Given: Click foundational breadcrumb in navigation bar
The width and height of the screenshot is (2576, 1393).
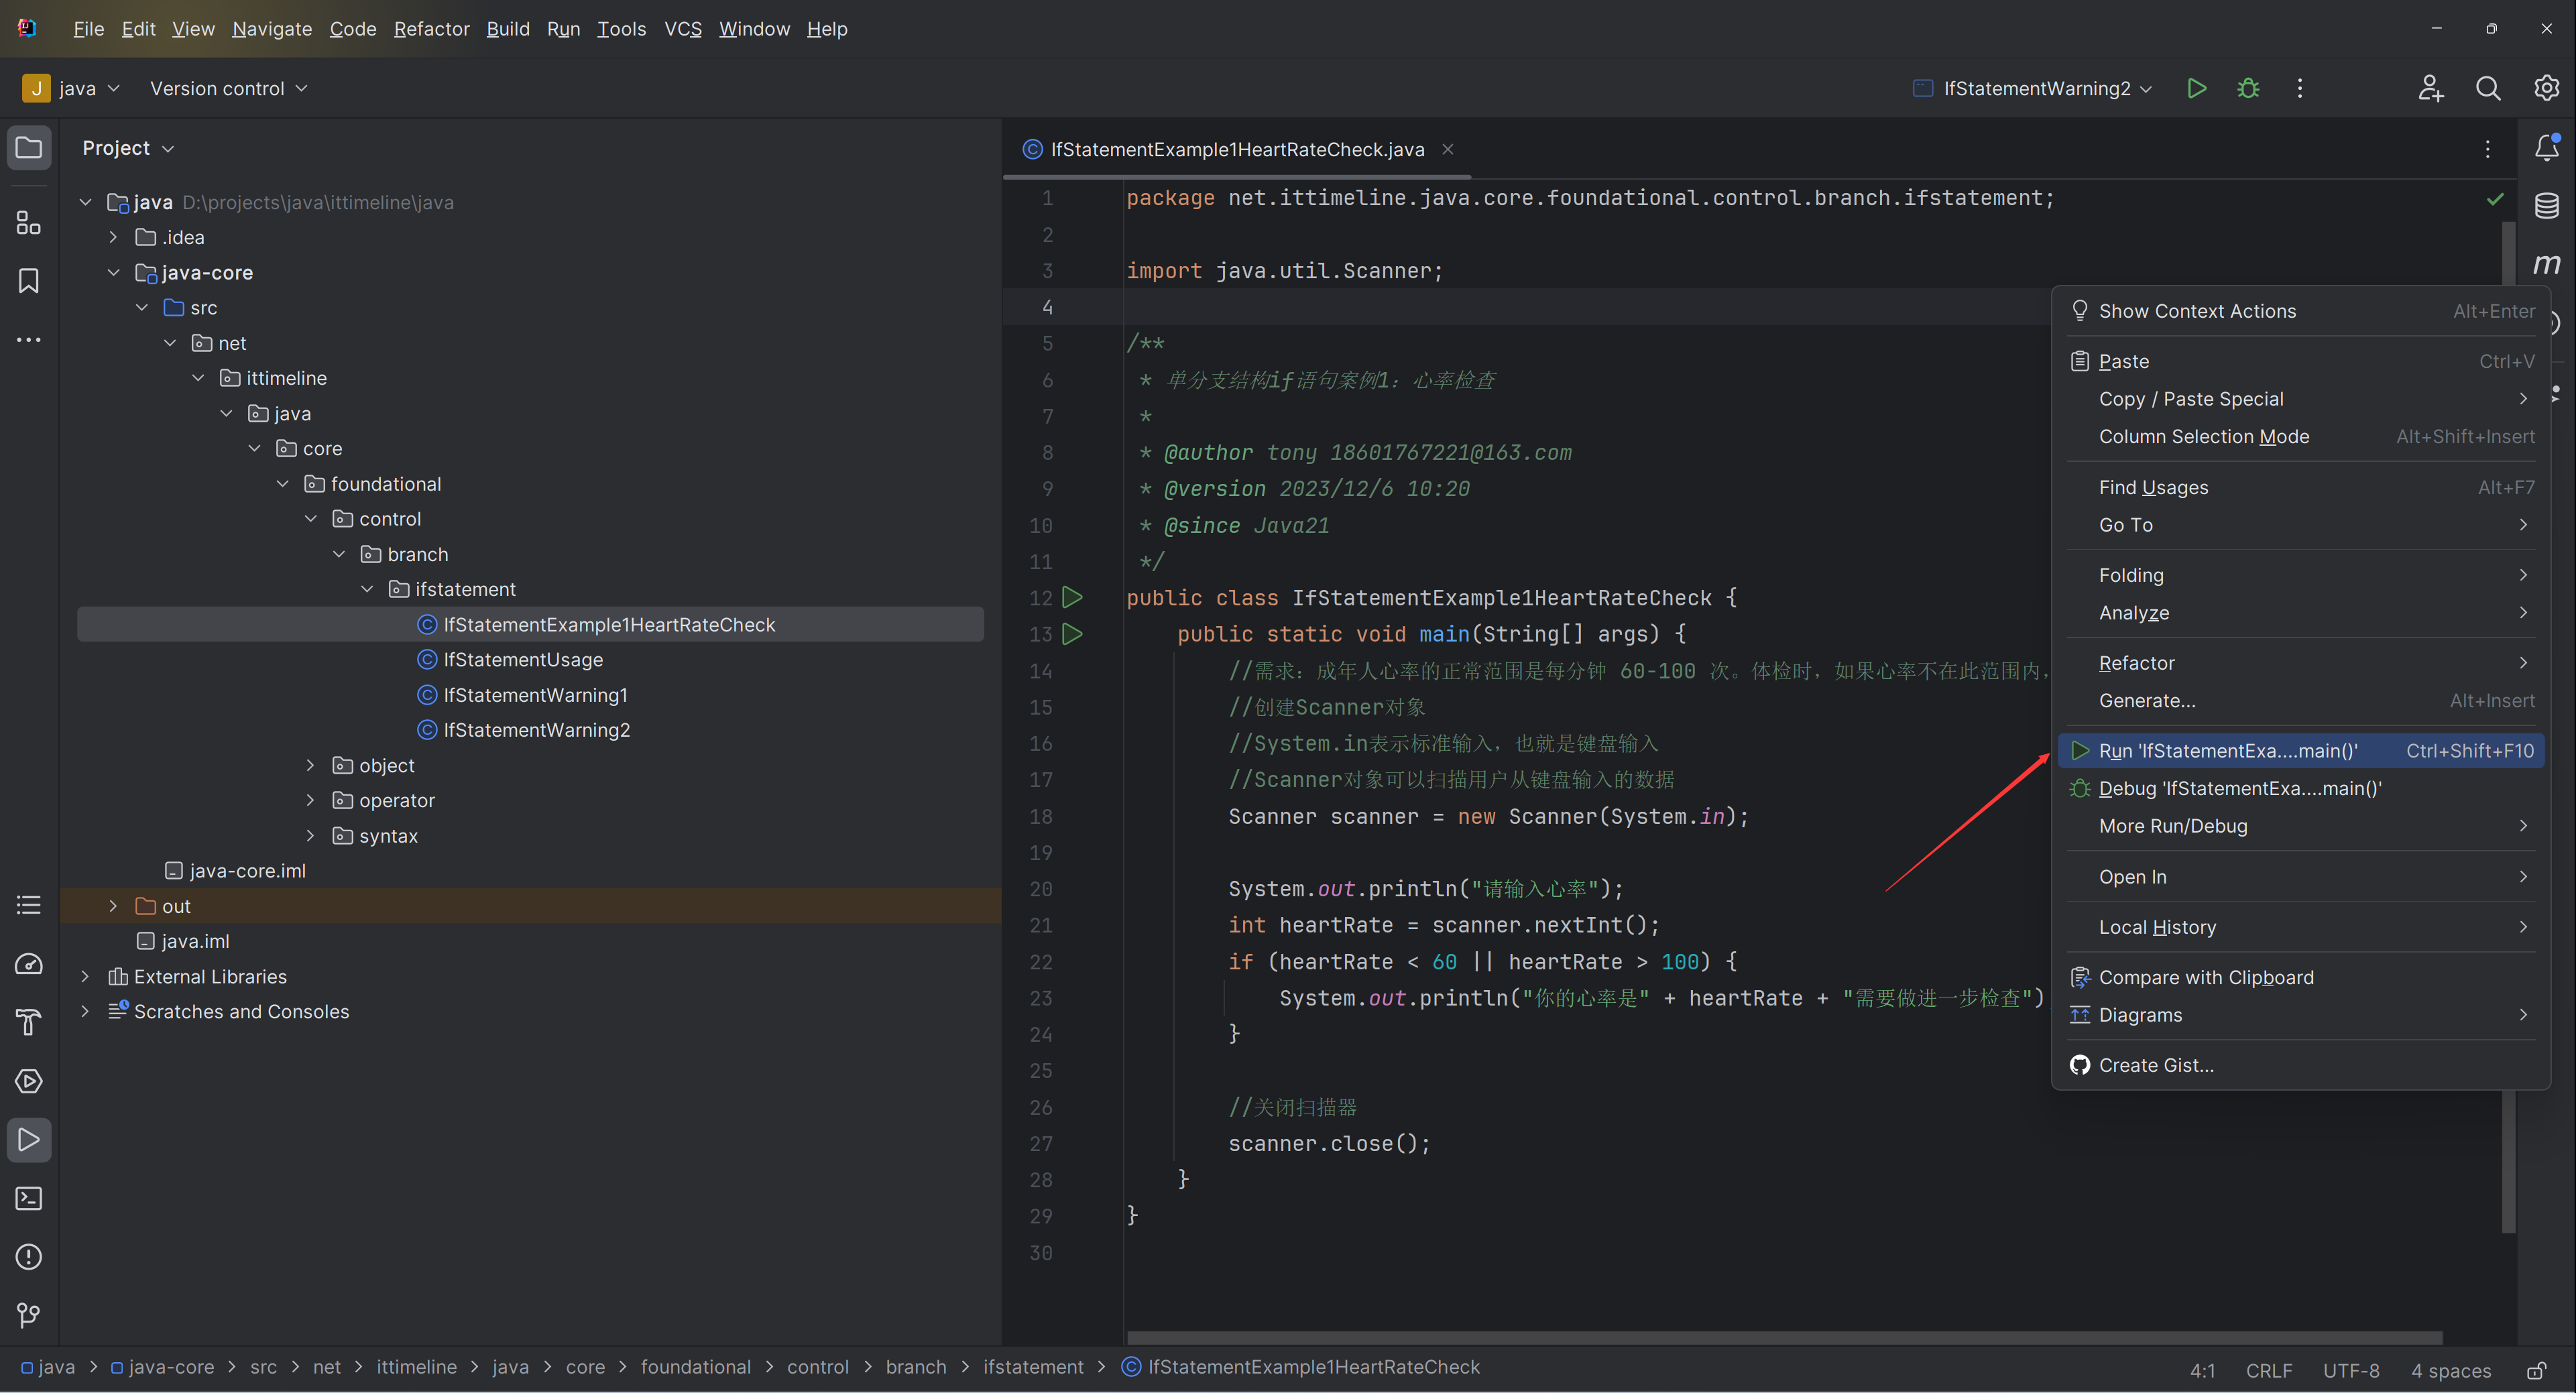Looking at the screenshot, I should click(695, 1367).
